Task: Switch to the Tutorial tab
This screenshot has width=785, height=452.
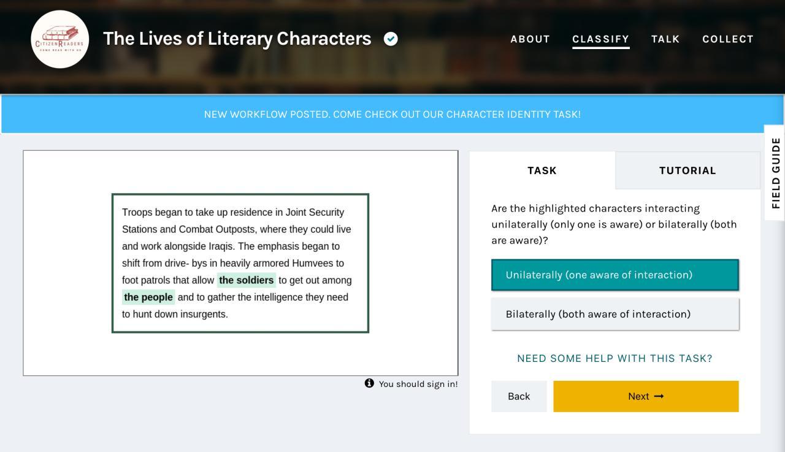Action: (x=687, y=170)
